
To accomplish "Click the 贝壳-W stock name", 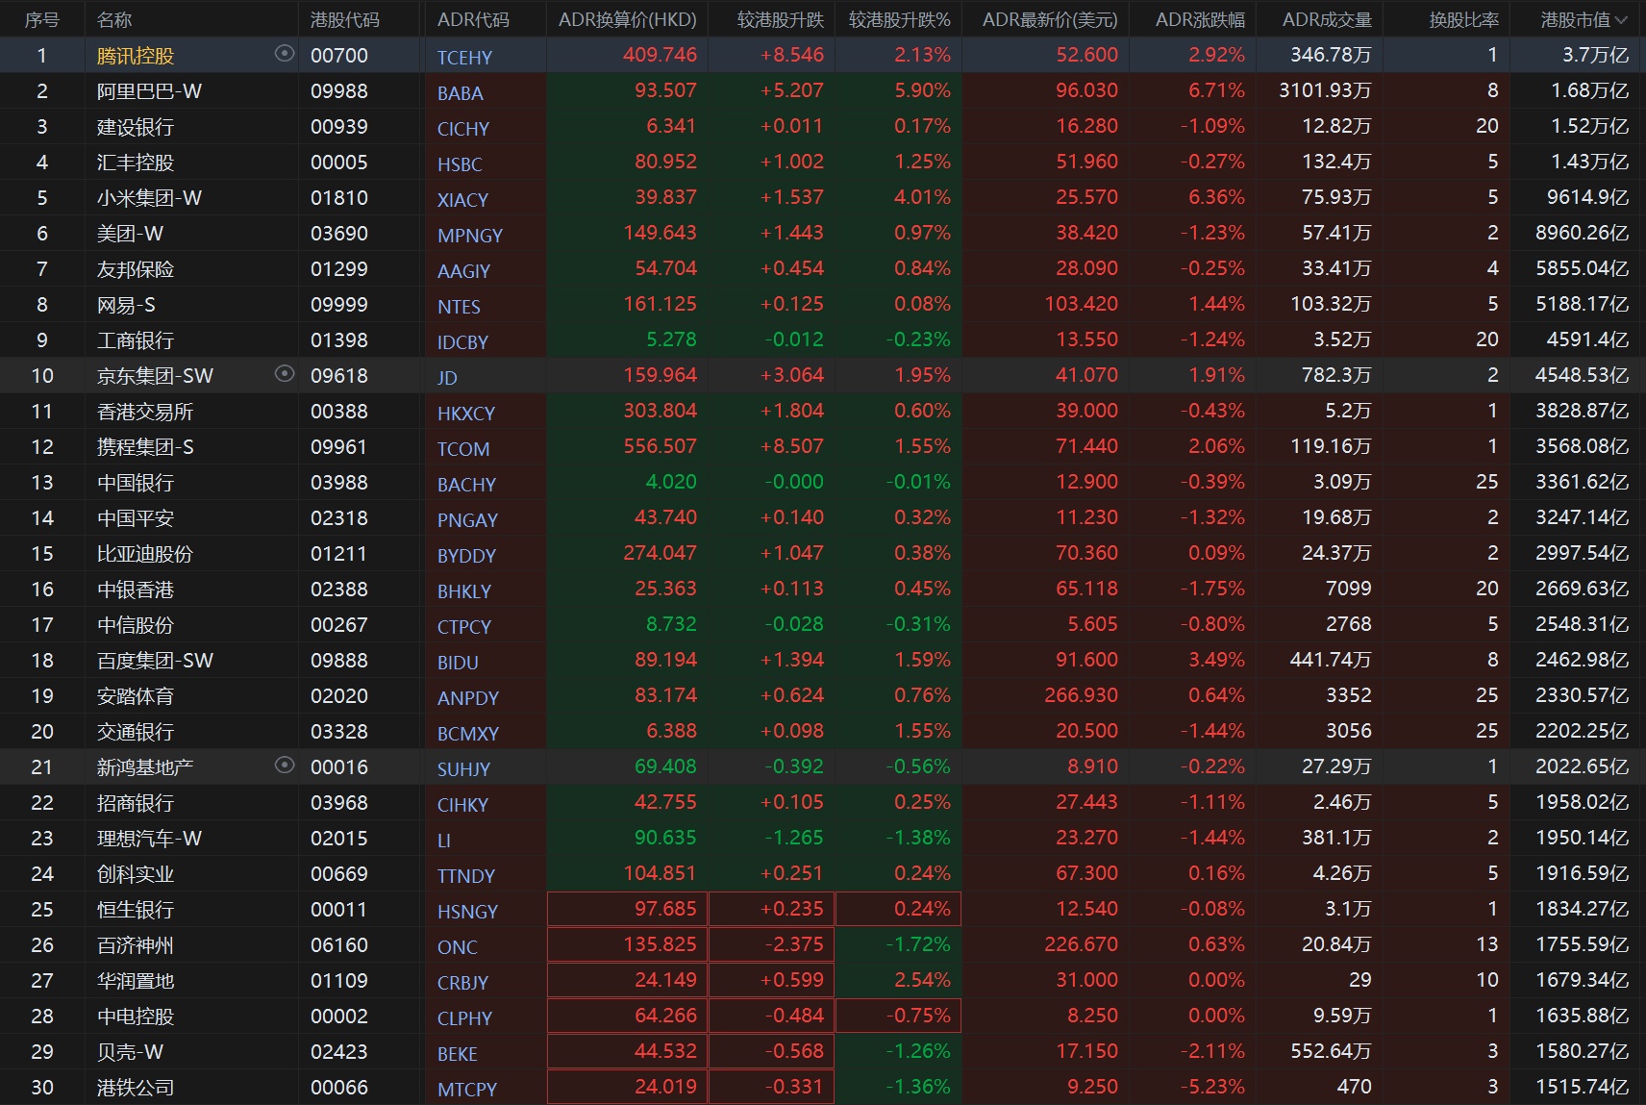I will (131, 1052).
